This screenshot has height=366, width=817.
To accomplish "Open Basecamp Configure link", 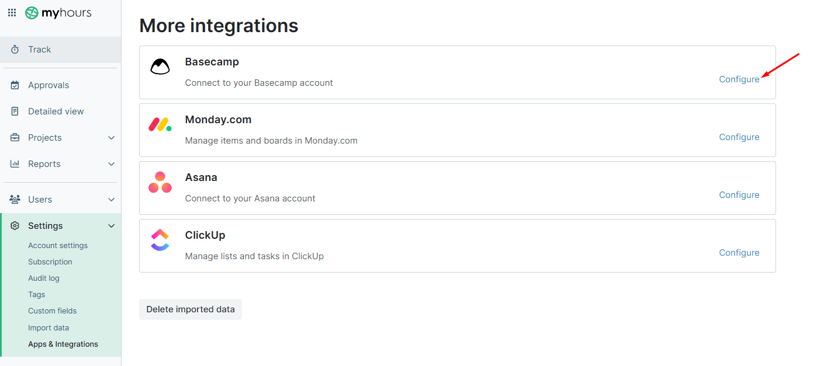I will coord(739,79).
